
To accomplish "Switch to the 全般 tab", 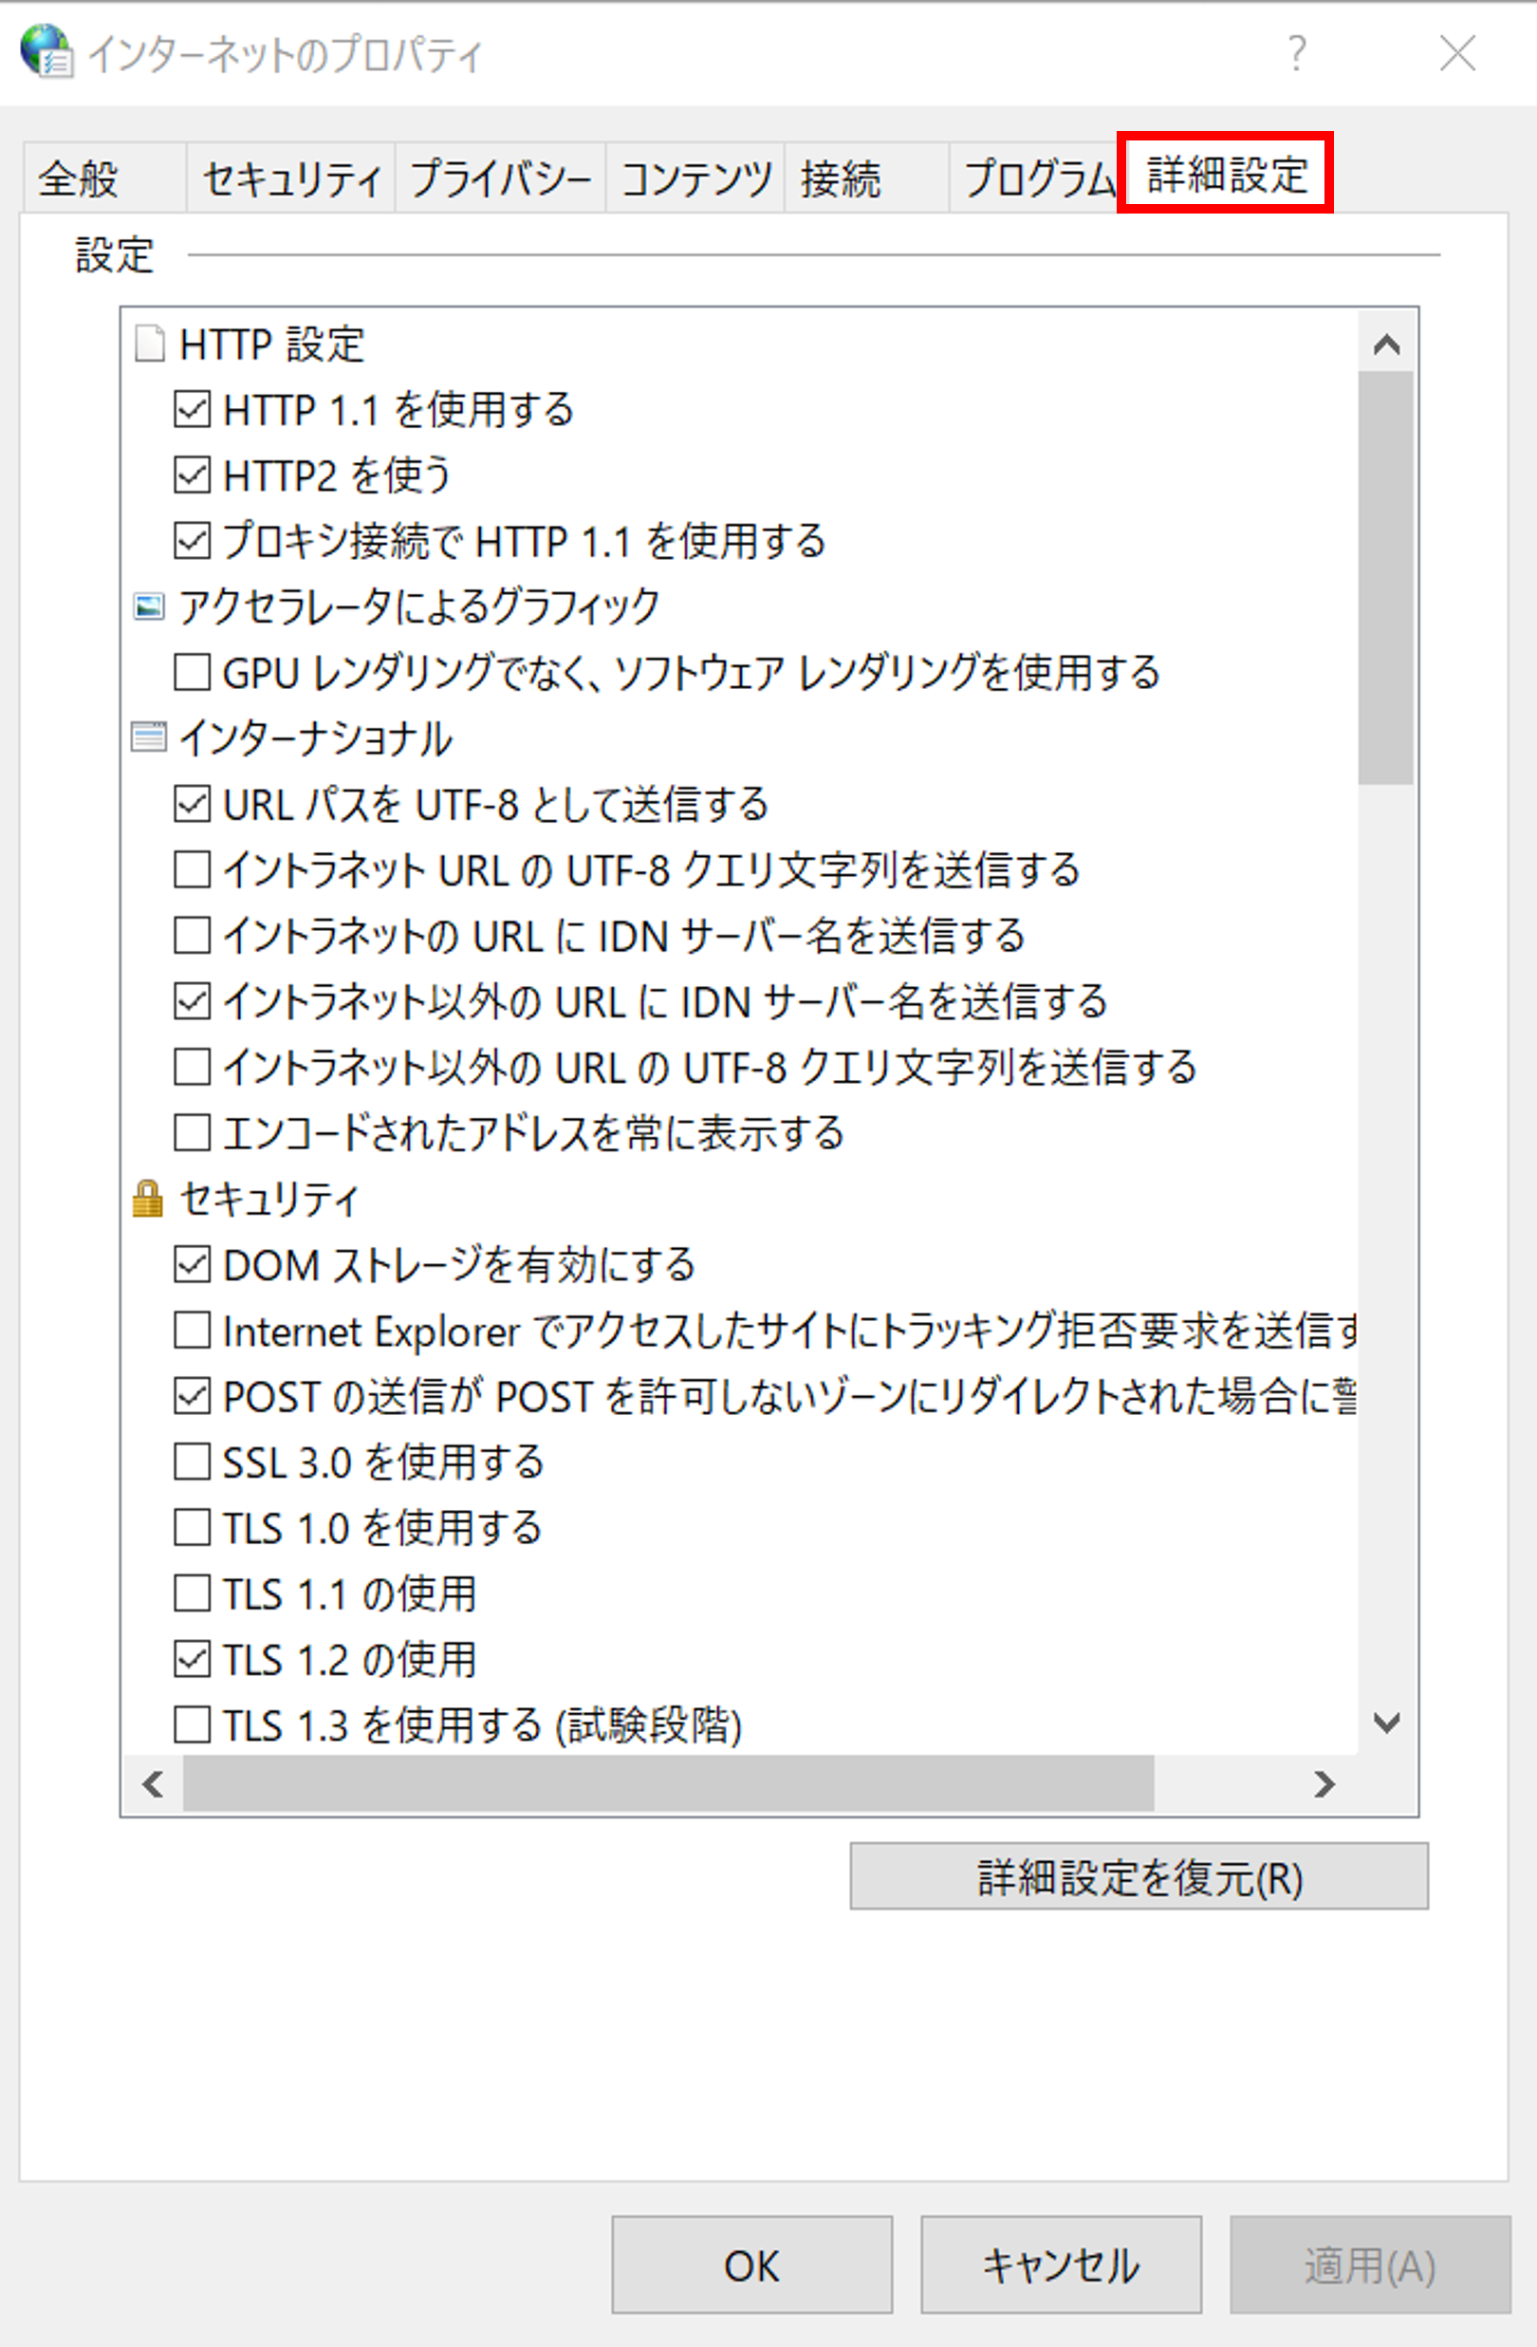I will [104, 178].
